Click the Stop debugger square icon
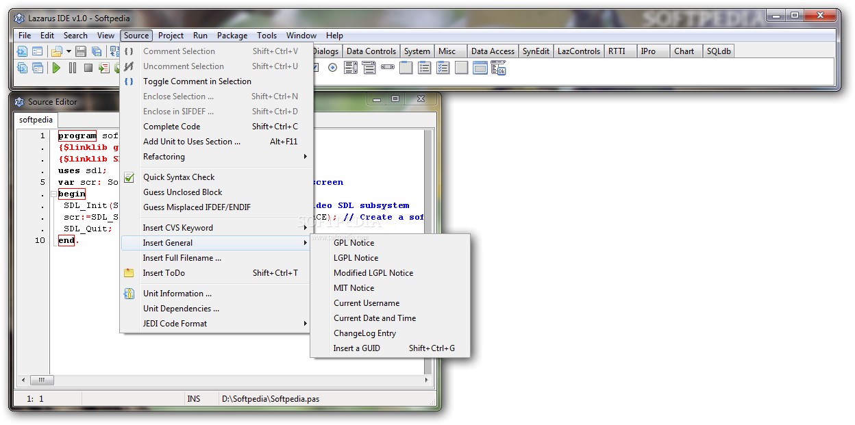The image size is (855, 425). (88, 68)
